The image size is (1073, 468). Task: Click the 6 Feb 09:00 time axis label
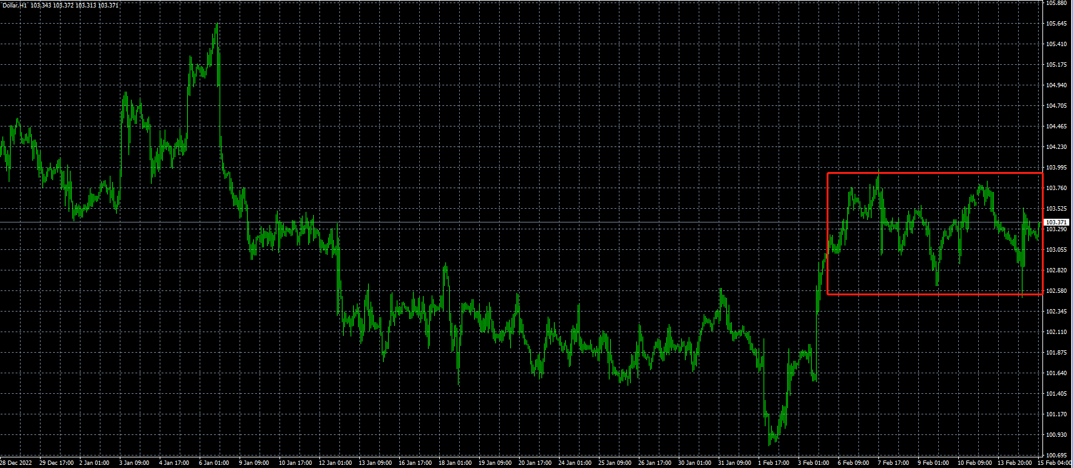[853, 463]
